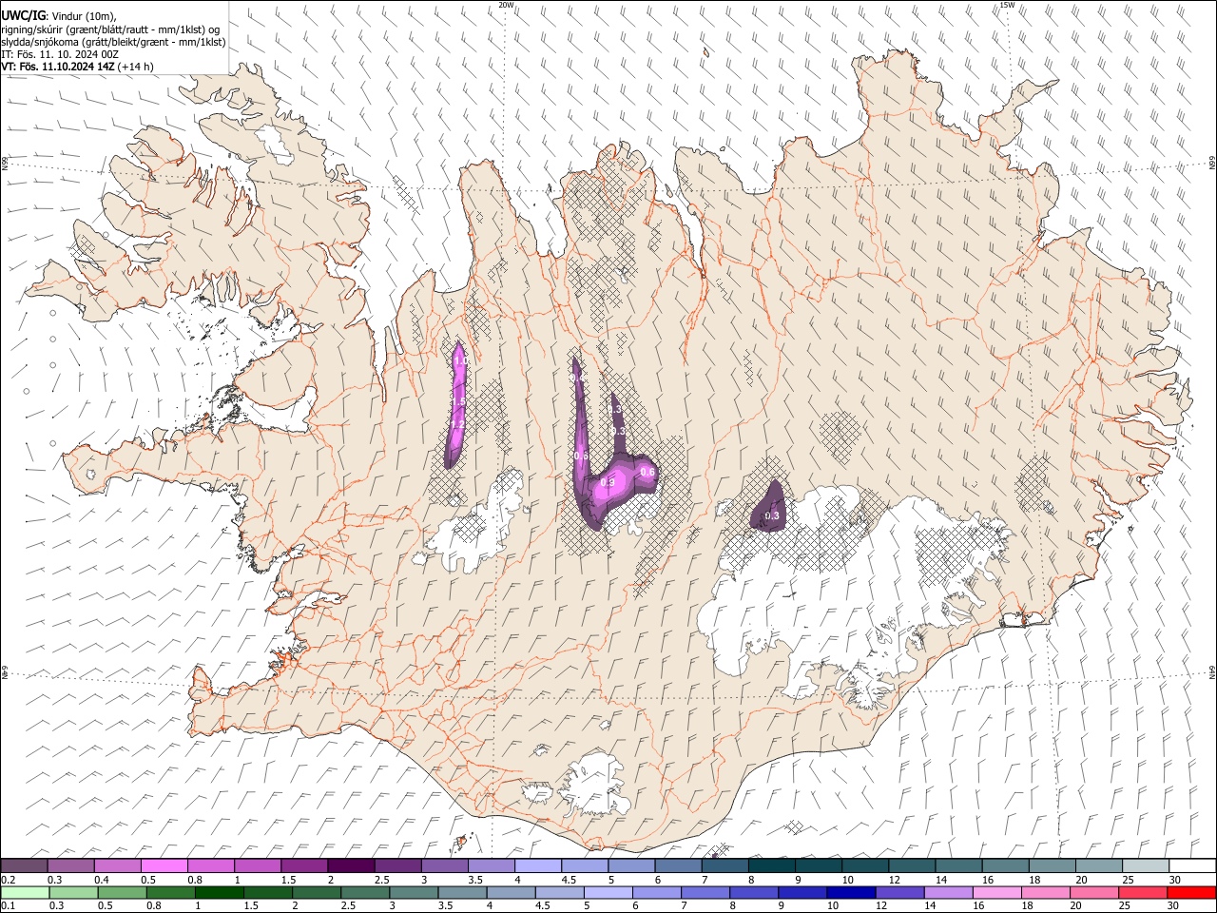Select the 'slydda/snjókoma (grátt/bleikt/grænt' description line
The image size is (1217, 913).
pyautogui.click(x=113, y=42)
